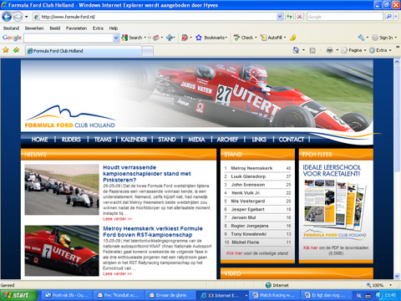Click the Stop loading red X icon

pyautogui.click(x=299, y=17)
